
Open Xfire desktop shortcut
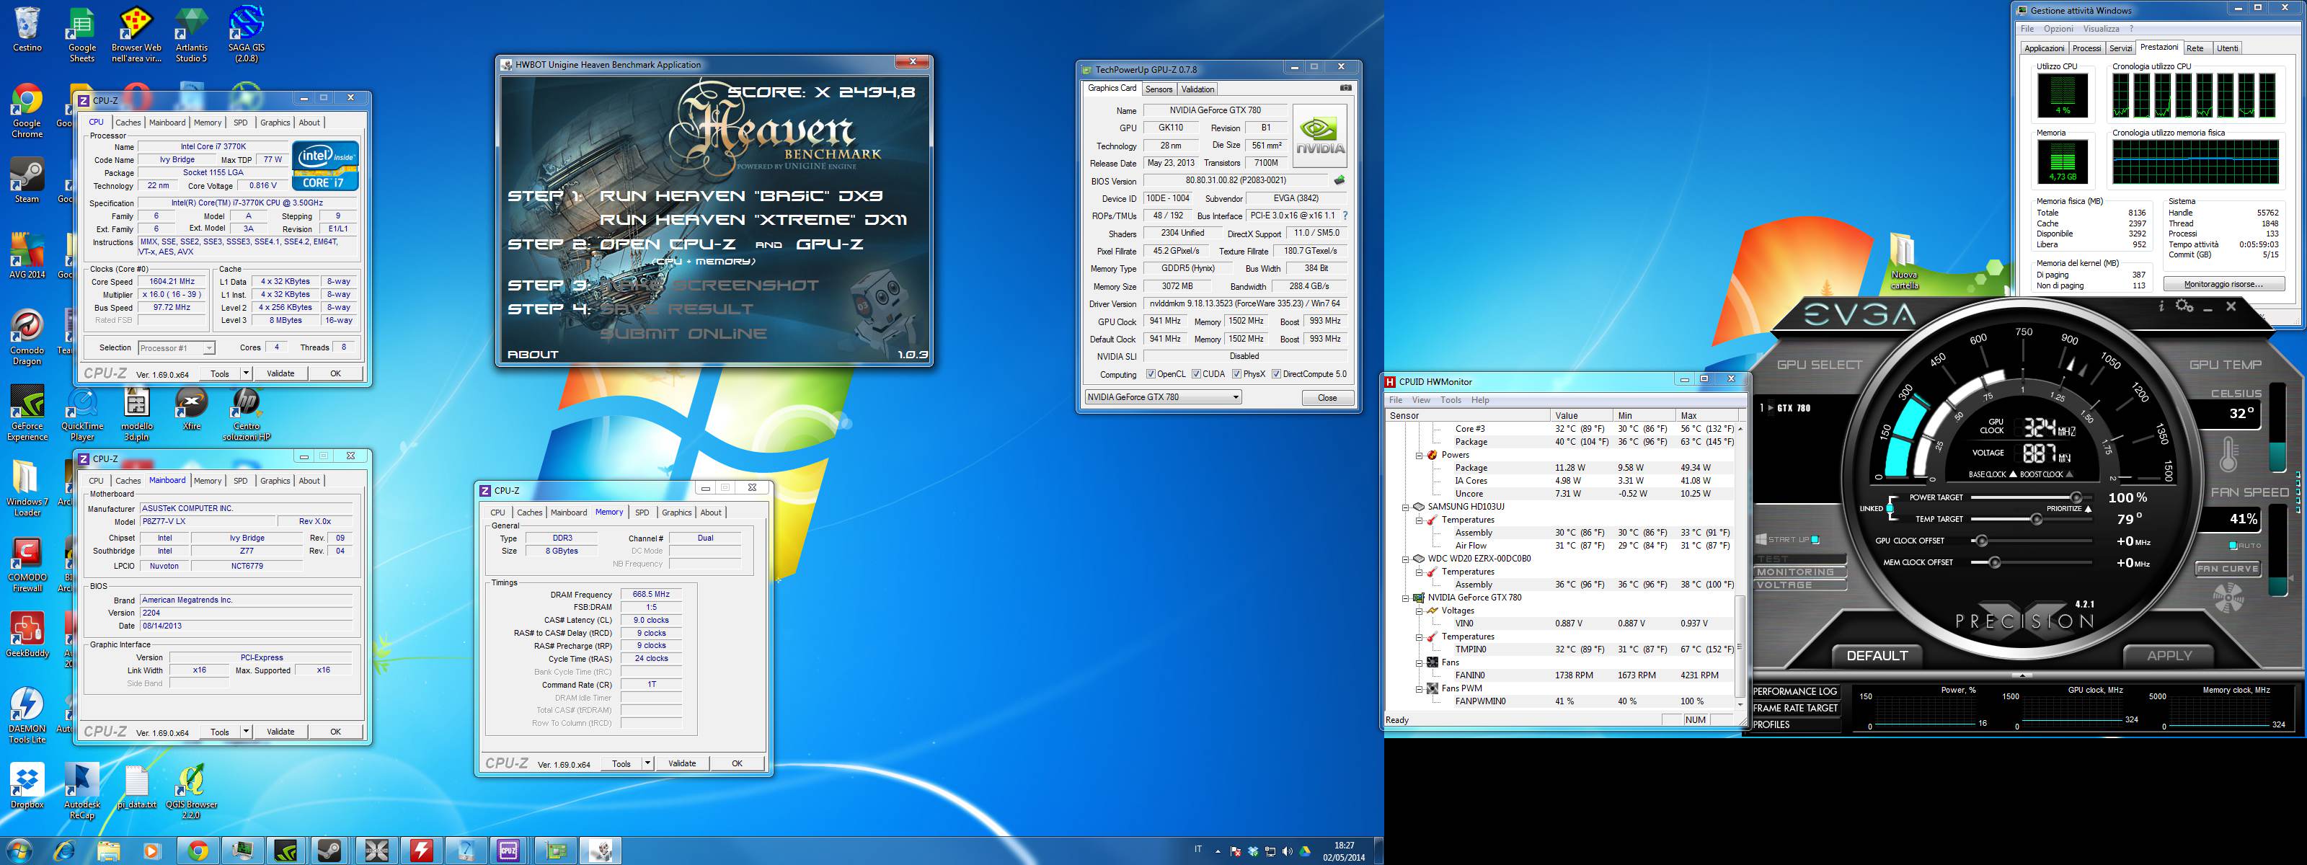click(x=191, y=408)
